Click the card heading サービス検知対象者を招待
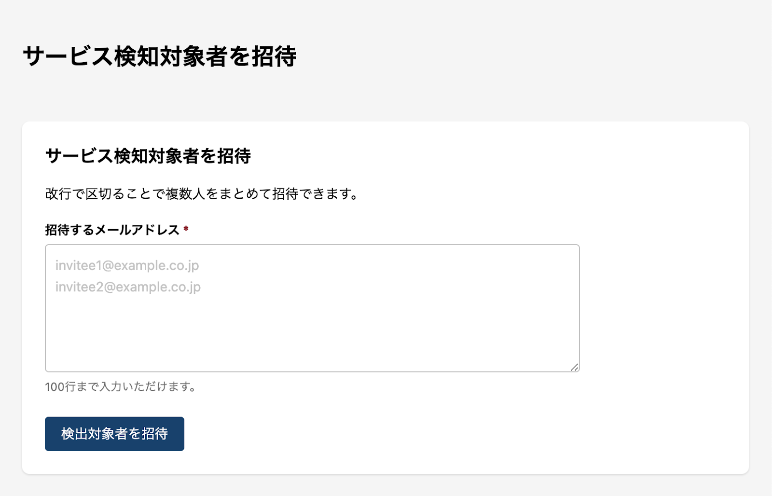 (148, 156)
